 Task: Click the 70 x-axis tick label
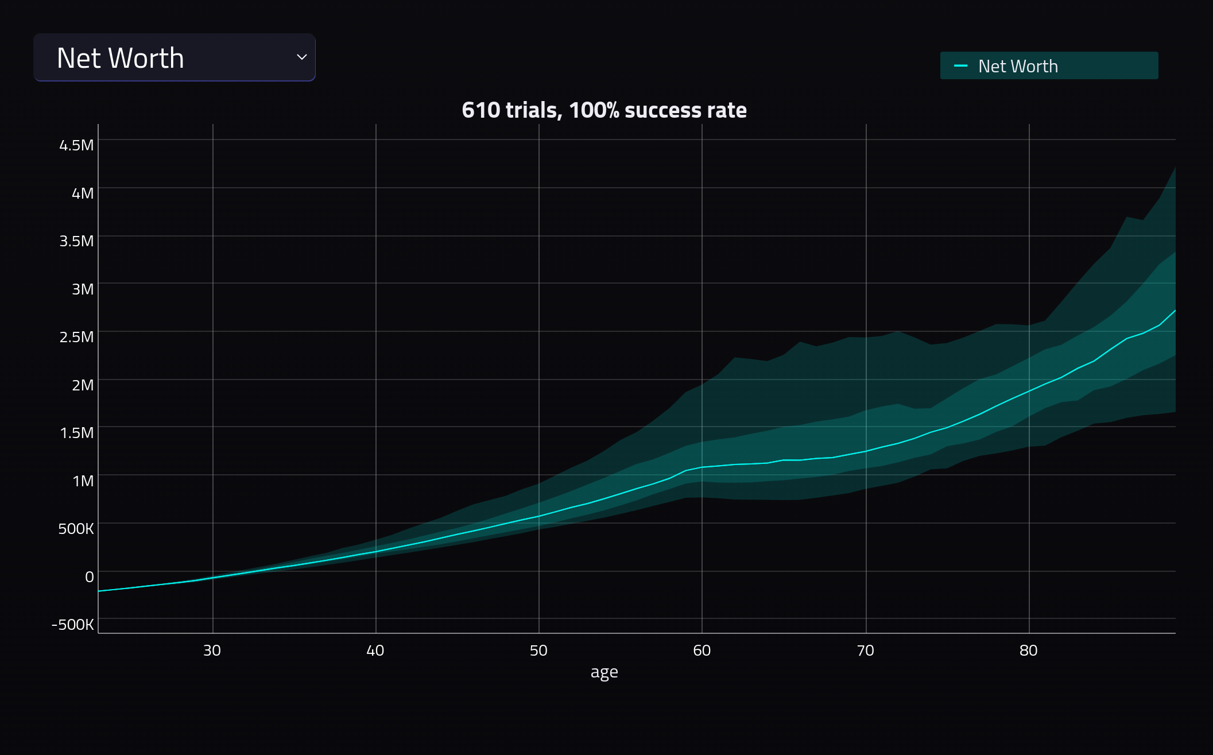[866, 651]
